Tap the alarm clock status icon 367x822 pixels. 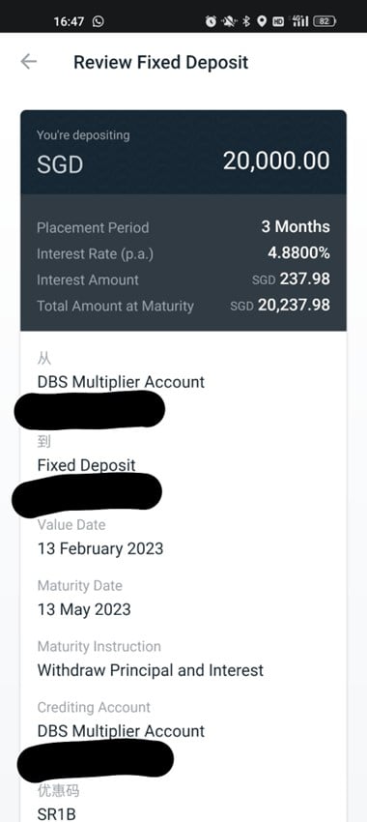pyautogui.click(x=211, y=21)
